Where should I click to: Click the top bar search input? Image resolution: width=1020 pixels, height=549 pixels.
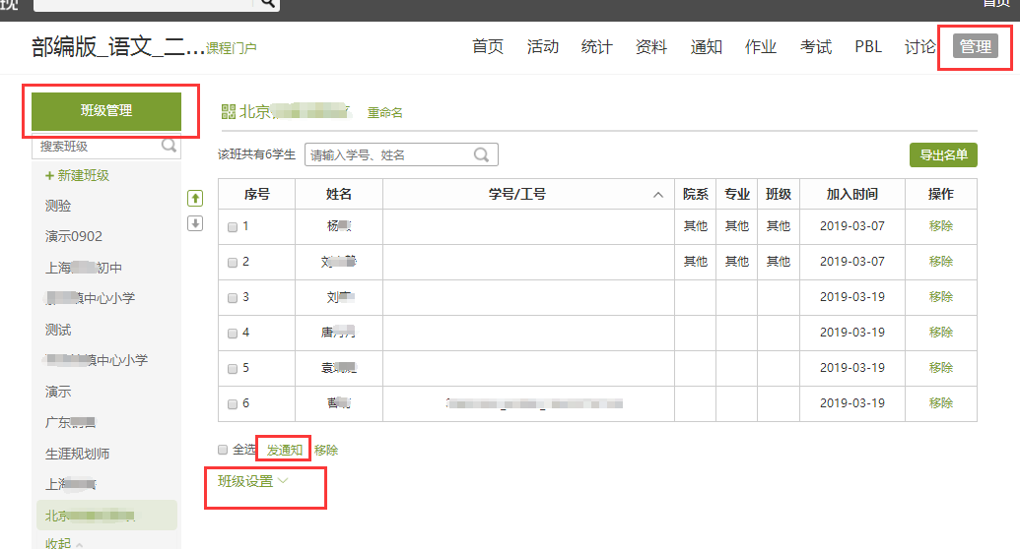[x=143, y=4]
